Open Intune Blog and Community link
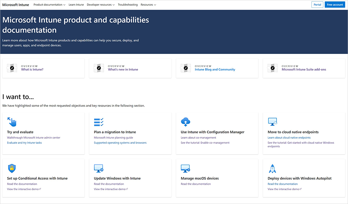 (215, 69)
